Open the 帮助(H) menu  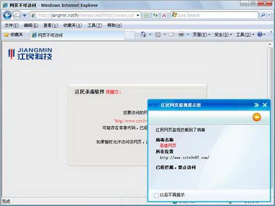pos(114,25)
